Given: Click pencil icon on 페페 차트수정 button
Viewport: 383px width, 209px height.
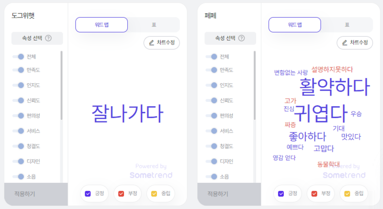Looking at the screenshot, I should pyautogui.click(x=345, y=43).
